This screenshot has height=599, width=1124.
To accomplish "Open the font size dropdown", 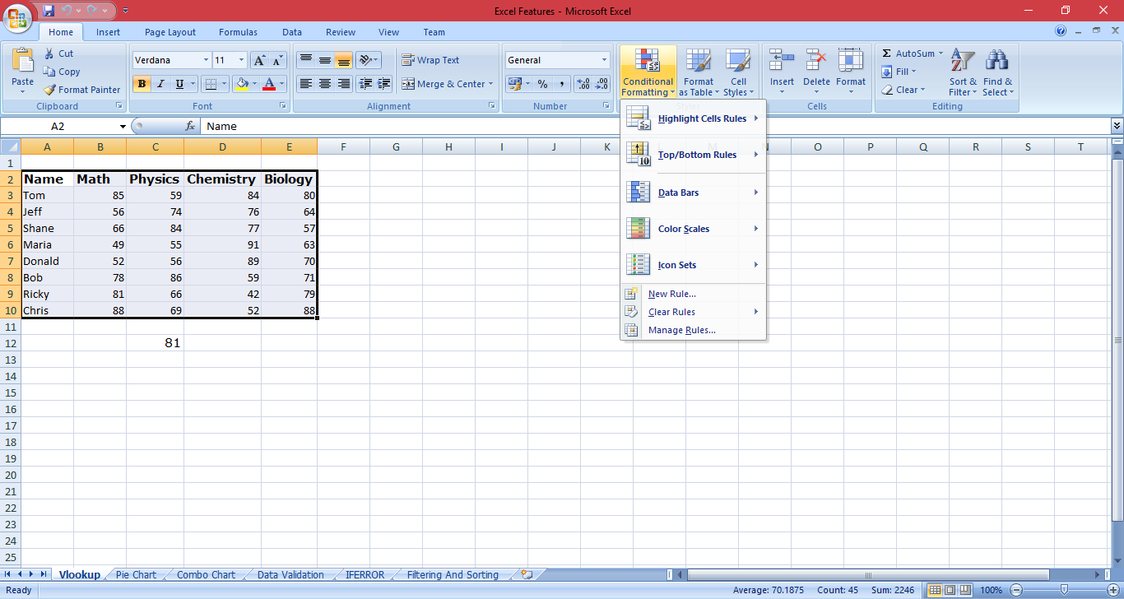I will click(x=241, y=60).
